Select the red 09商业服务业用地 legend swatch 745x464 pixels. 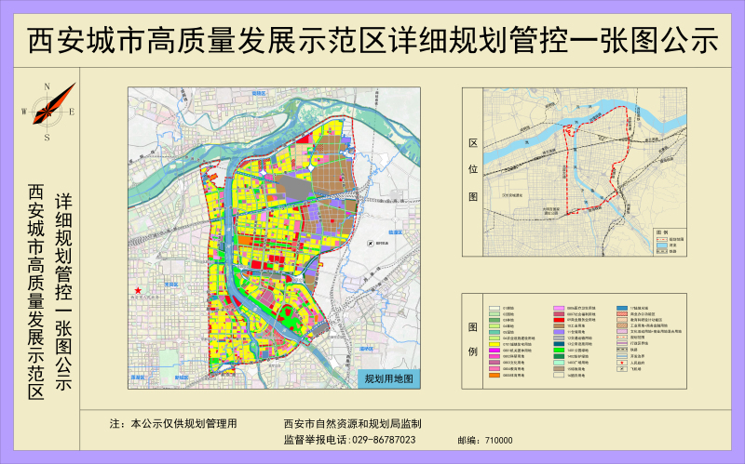tap(559, 320)
